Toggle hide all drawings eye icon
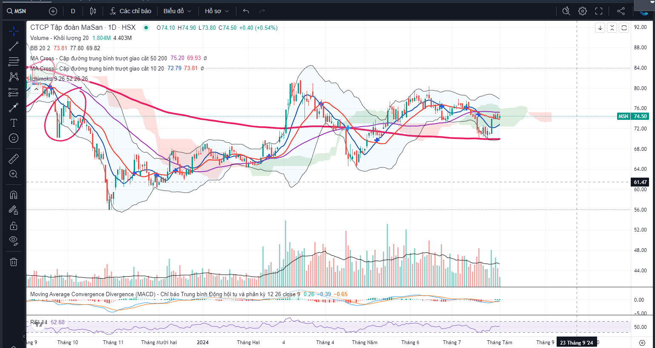Viewport: 655px width, 348px height. [x=14, y=241]
